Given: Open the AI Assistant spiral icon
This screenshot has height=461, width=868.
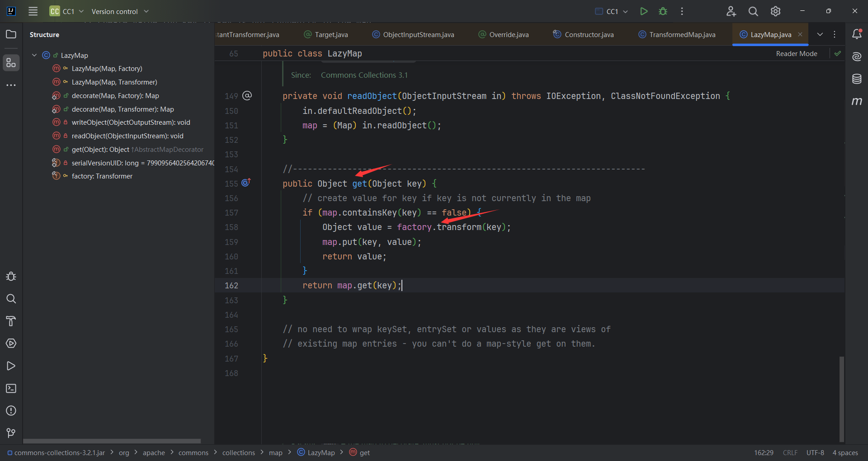Looking at the screenshot, I should (857, 56).
